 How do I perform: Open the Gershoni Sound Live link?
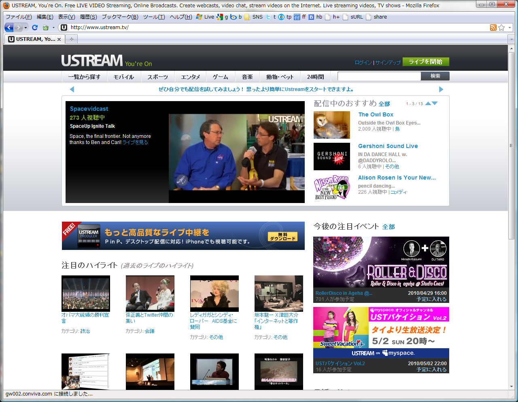(x=388, y=146)
